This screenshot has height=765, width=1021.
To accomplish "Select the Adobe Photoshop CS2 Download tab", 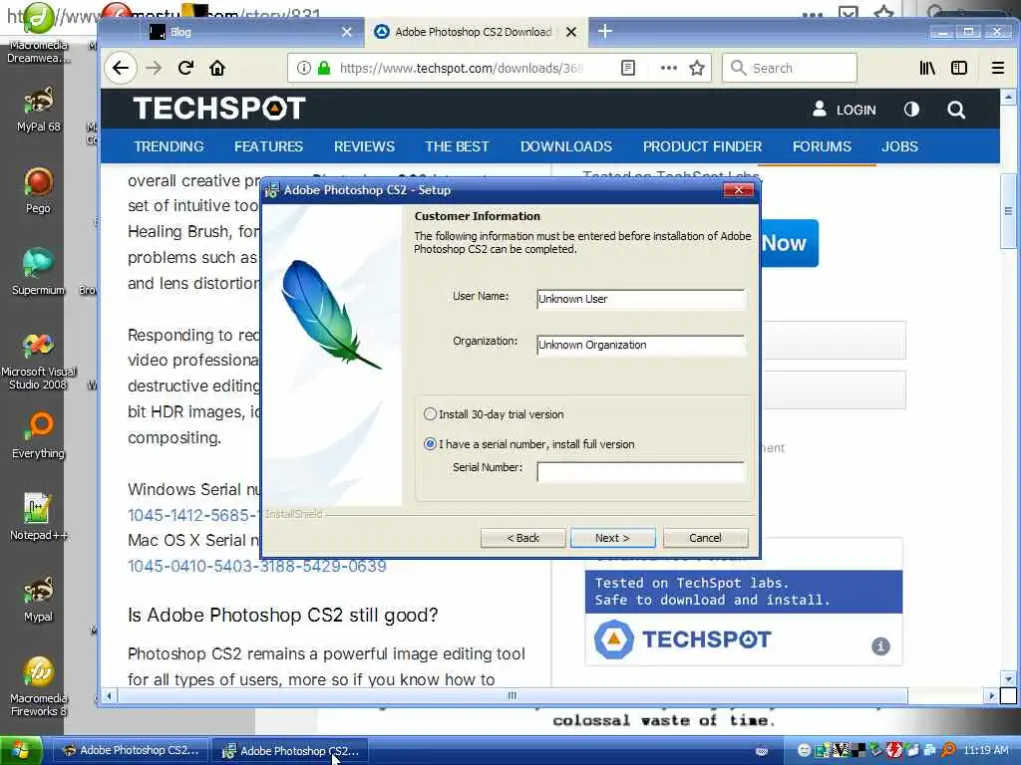I will [x=474, y=32].
